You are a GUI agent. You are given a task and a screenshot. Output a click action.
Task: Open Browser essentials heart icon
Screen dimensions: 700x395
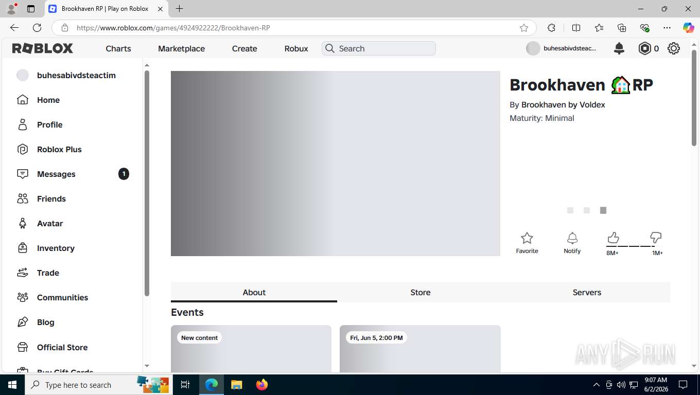click(644, 28)
